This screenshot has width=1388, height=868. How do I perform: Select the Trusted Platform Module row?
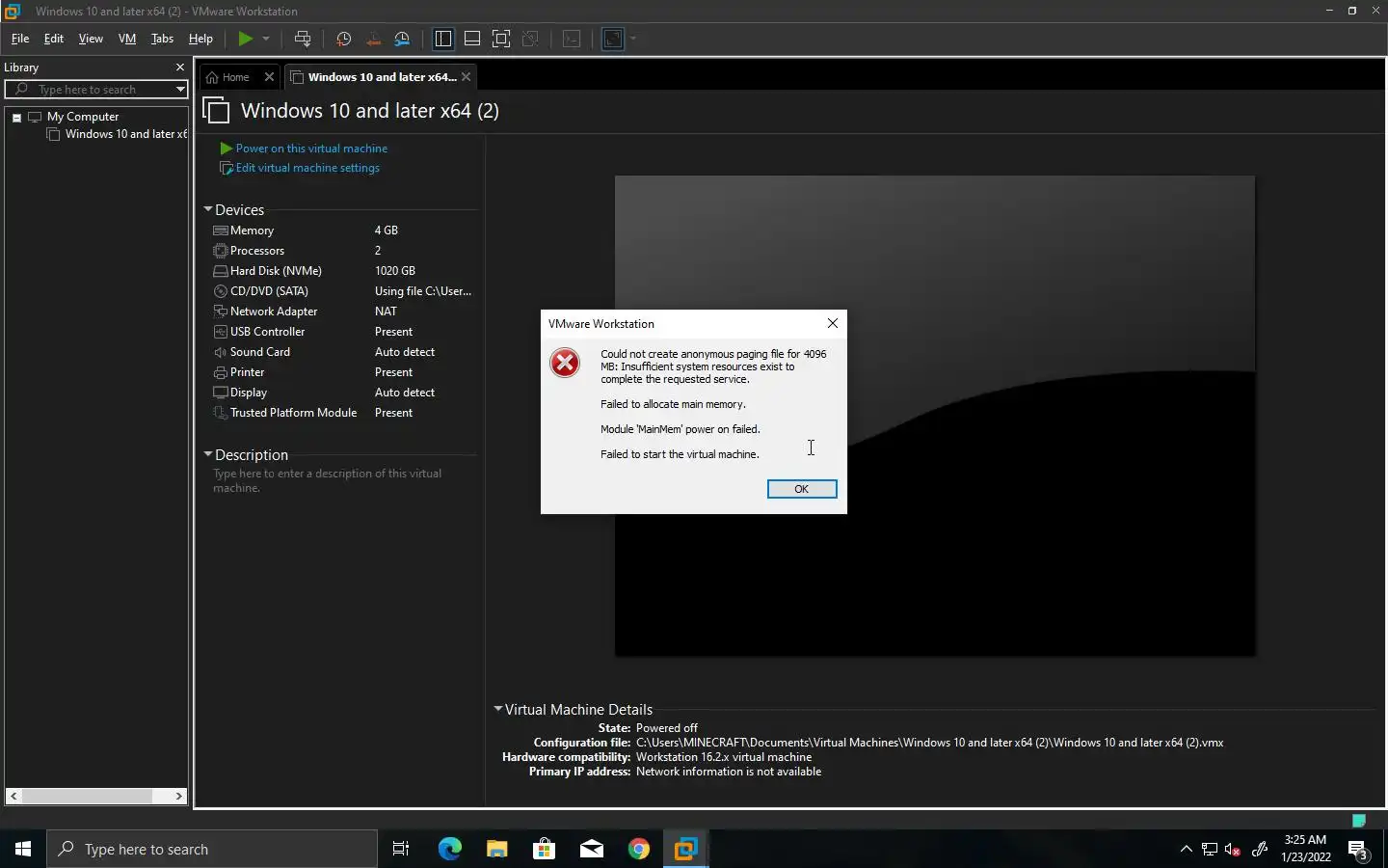click(x=342, y=413)
